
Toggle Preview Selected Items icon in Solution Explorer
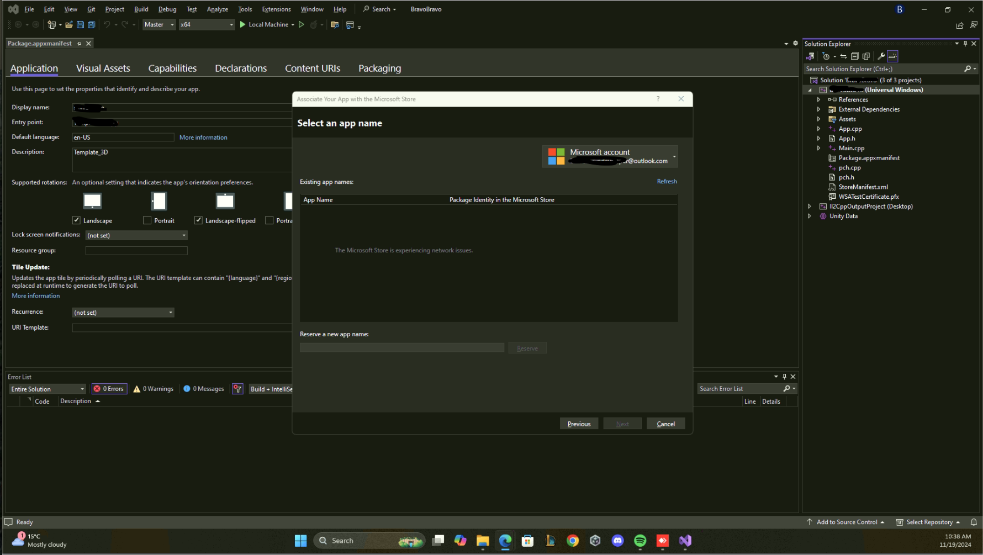click(x=893, y=56)
